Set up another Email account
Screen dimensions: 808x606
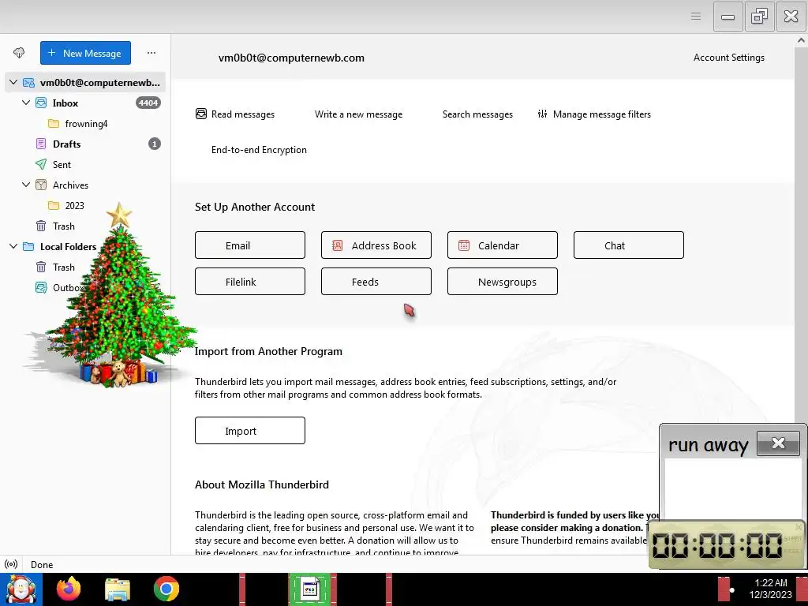250,245
